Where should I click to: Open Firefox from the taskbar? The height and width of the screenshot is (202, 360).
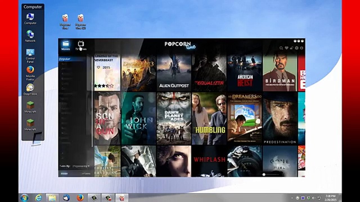click(x=80, y=198)
